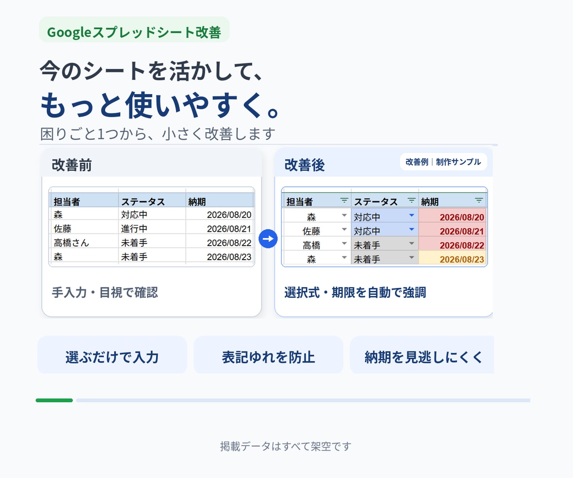Image resolution: width=573 pixels, height=478 pixels.
Task: Click the 選ぶだけで入力 button
Action: coord(112,355)
